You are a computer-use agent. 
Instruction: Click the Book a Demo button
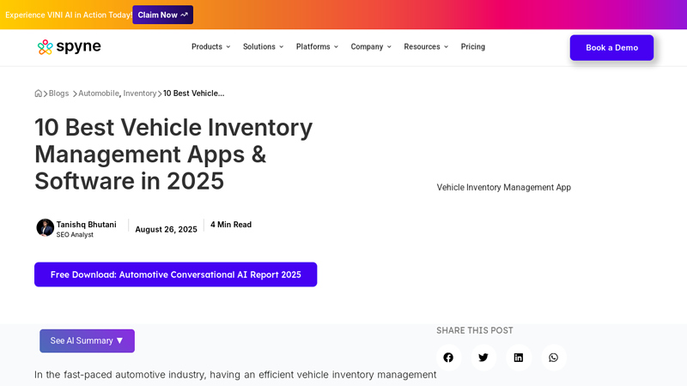(611, 48)
